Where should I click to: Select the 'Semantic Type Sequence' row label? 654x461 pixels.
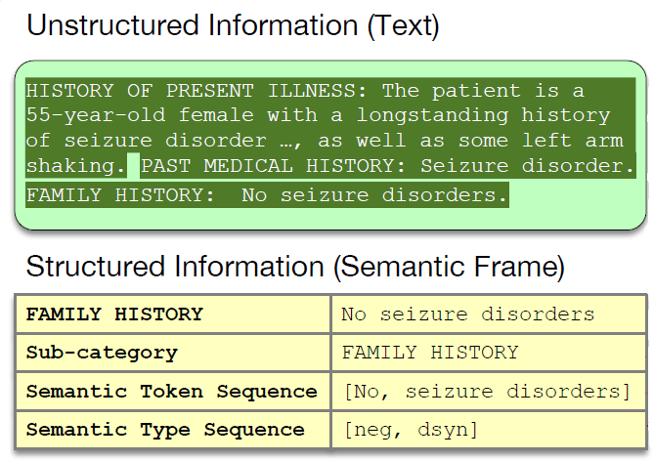click(164, 430)
